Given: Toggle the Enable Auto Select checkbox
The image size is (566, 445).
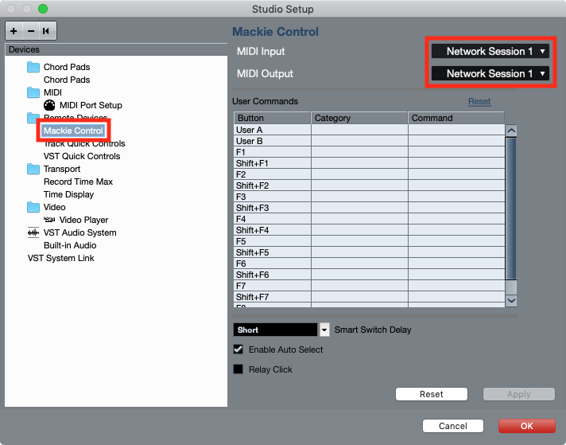Looking at the screenshot, I should (x=238, y=349).
